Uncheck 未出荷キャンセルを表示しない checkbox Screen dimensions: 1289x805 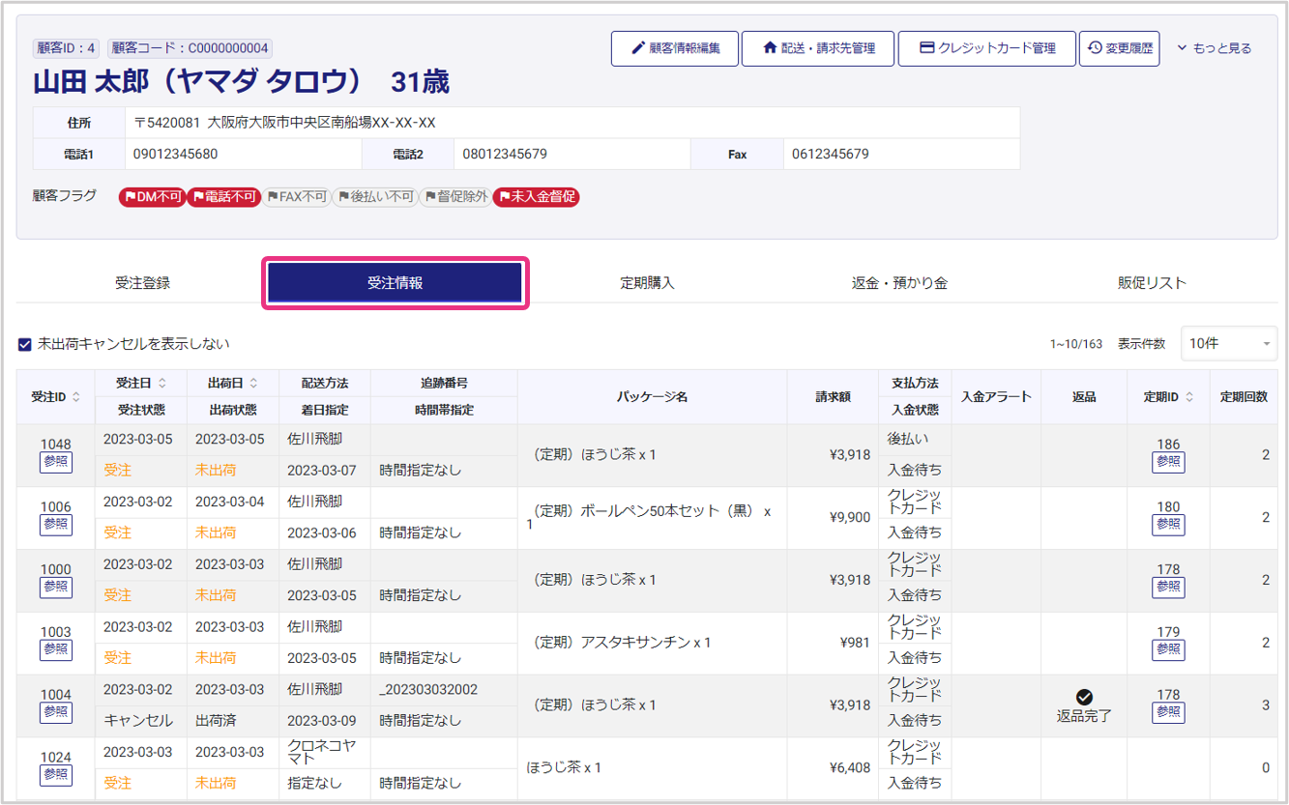(25, 344)
